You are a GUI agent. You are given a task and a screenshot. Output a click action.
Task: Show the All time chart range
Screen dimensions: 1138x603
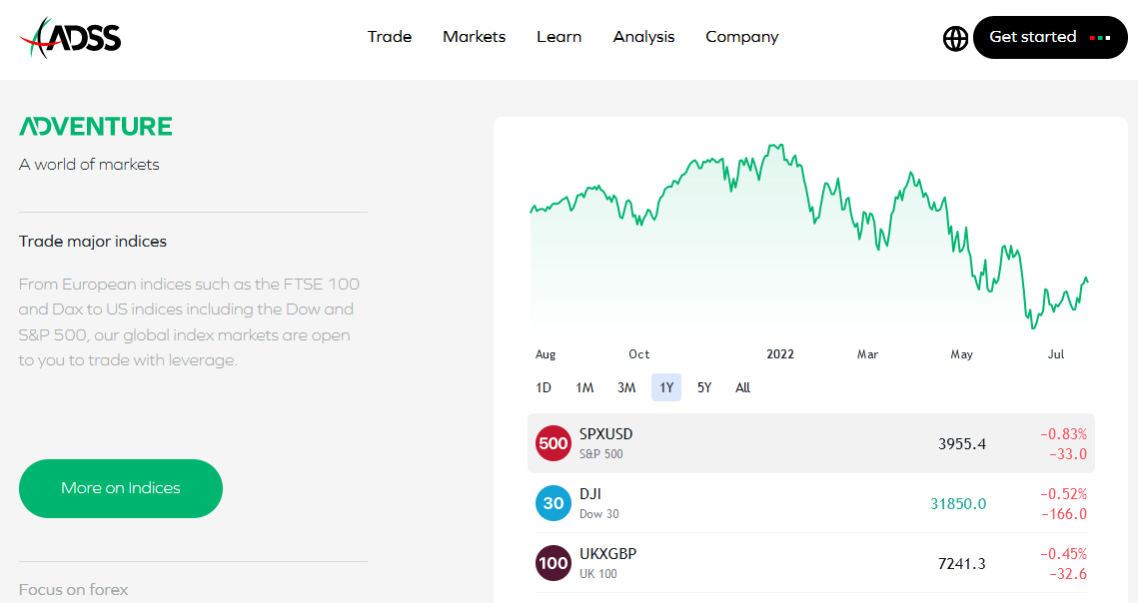tap(742, 387)
